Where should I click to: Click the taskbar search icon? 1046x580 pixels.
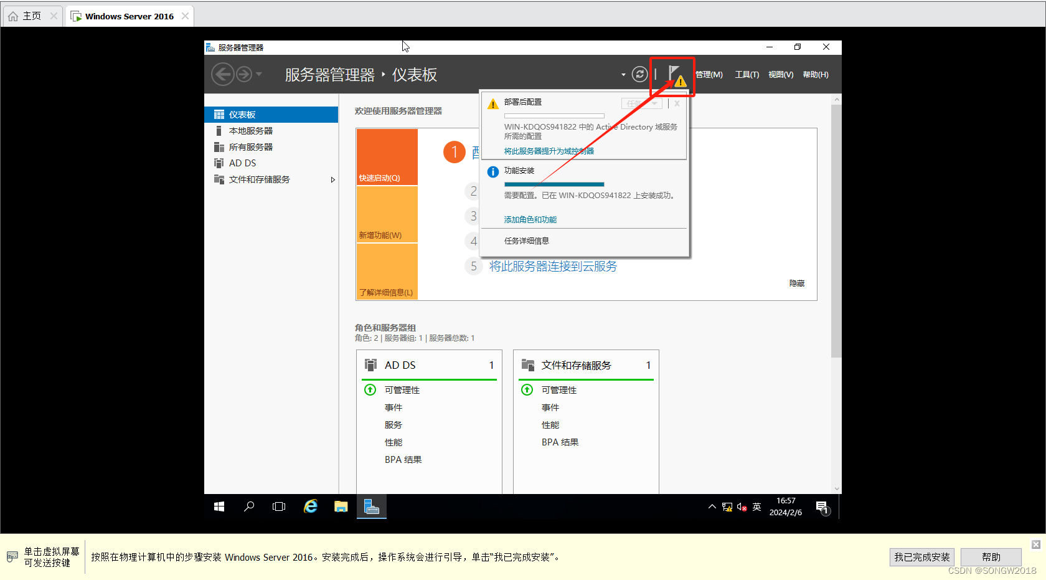249,506
